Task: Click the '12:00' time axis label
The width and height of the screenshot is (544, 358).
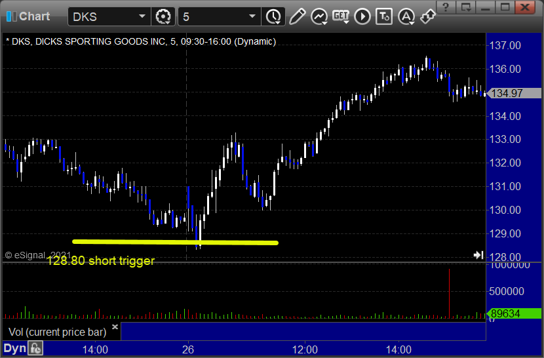Action: coord(305,349)
